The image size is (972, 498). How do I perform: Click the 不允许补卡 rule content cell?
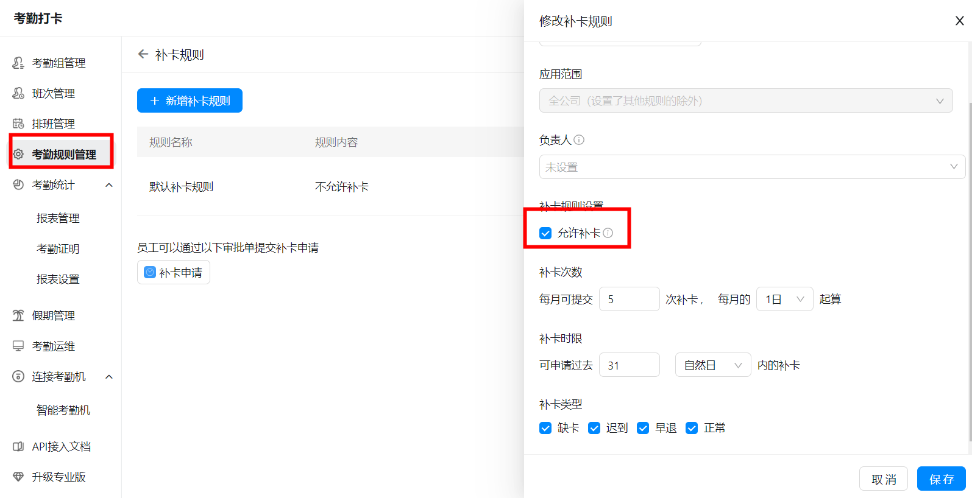(342, 187)
